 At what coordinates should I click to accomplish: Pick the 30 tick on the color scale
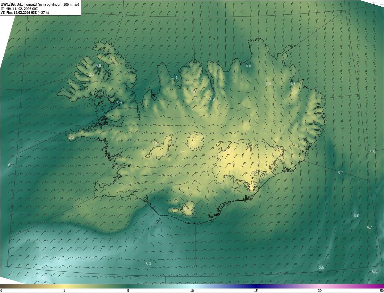[x=320, y=290]
